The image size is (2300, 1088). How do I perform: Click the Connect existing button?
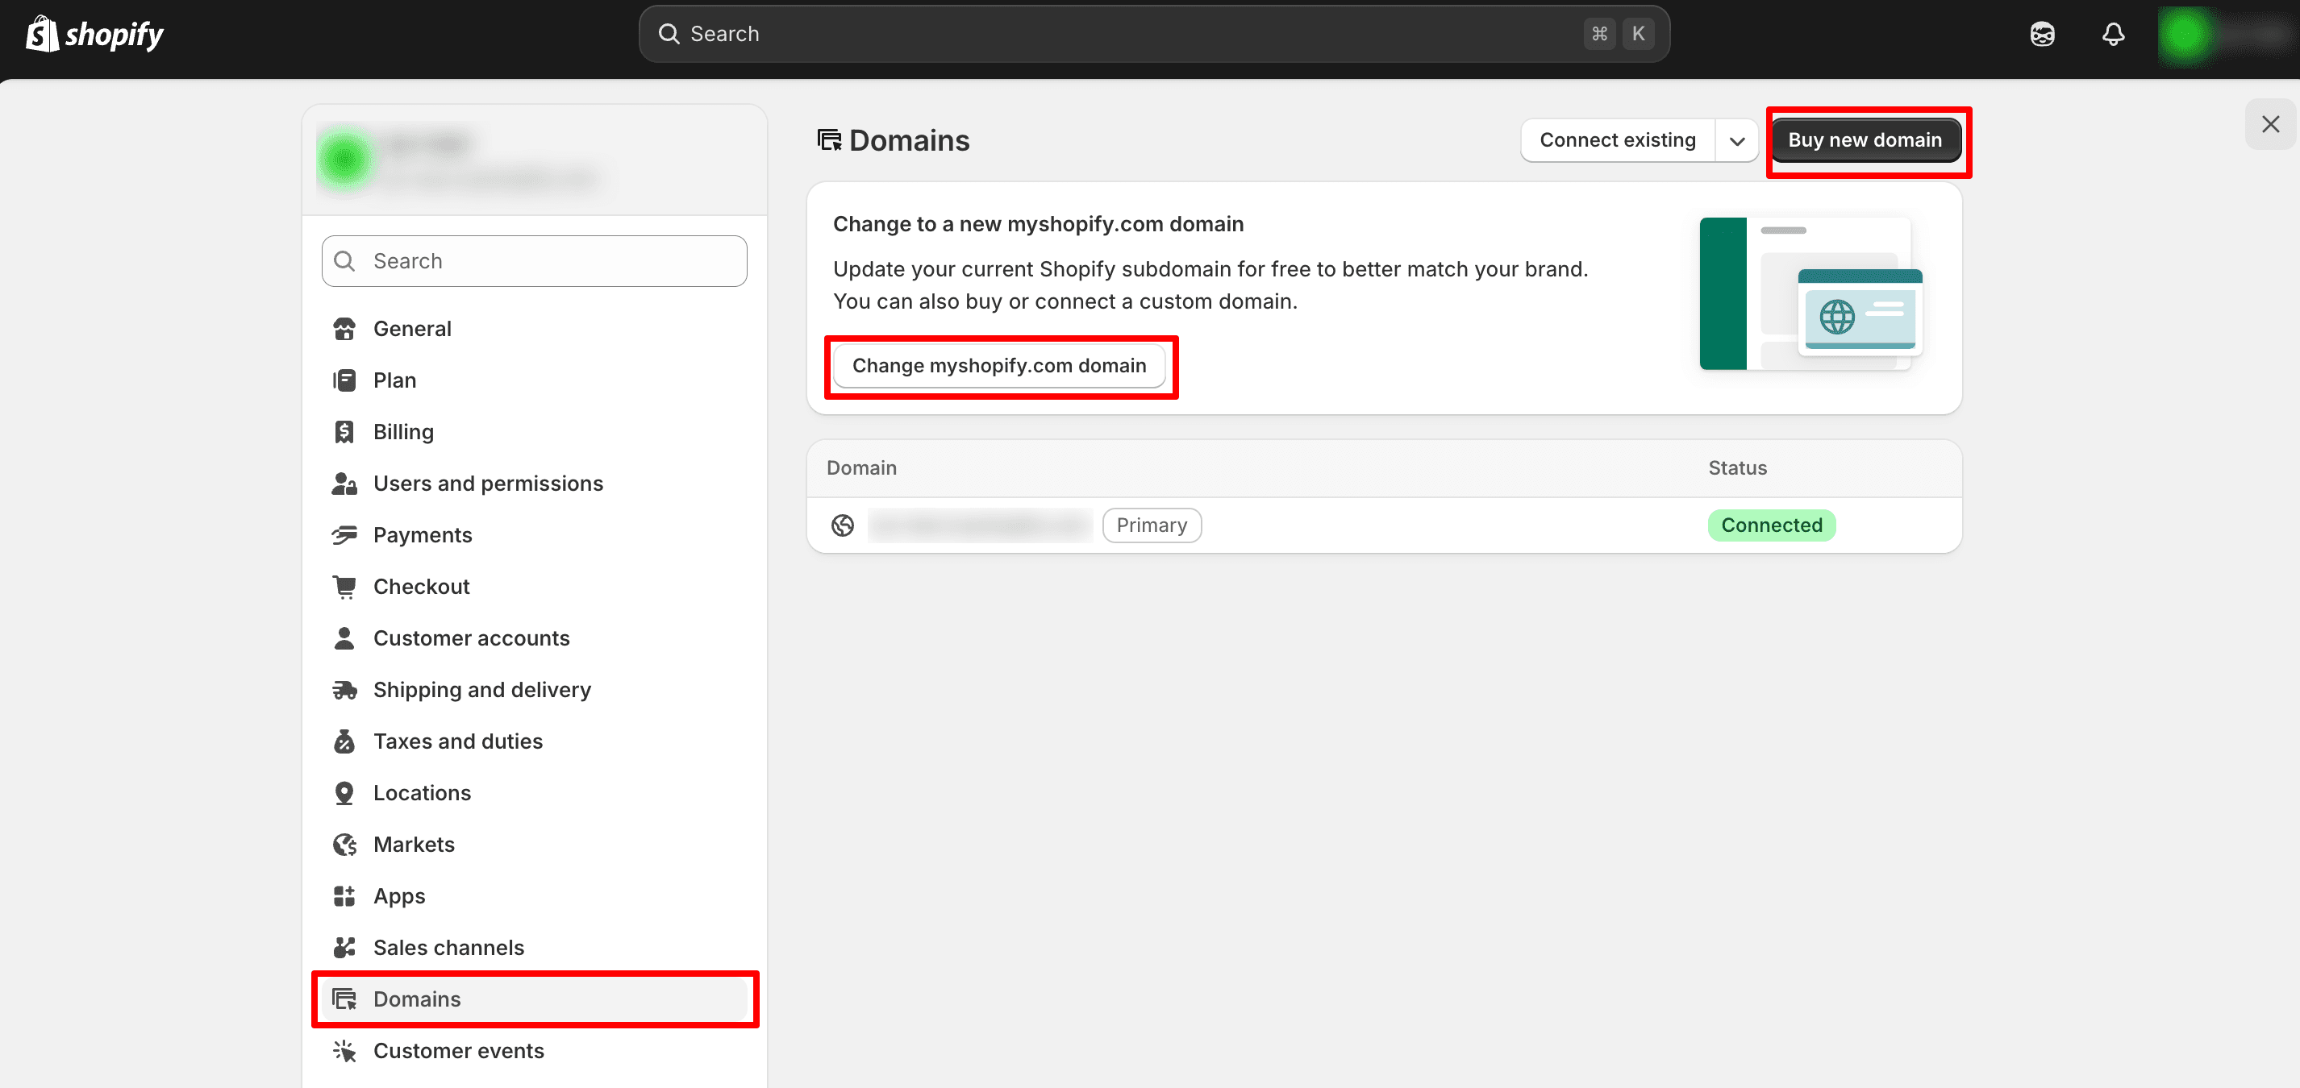coord(1617,140)
